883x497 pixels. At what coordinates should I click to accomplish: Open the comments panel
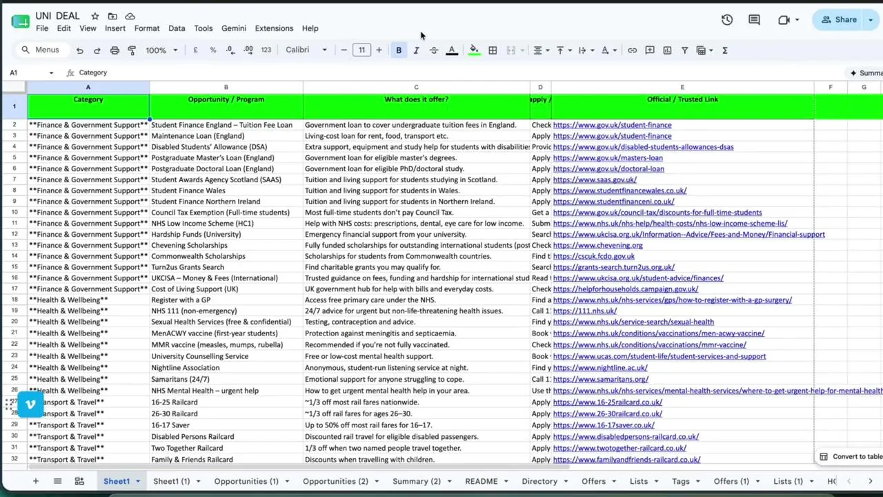coord(754,20)
